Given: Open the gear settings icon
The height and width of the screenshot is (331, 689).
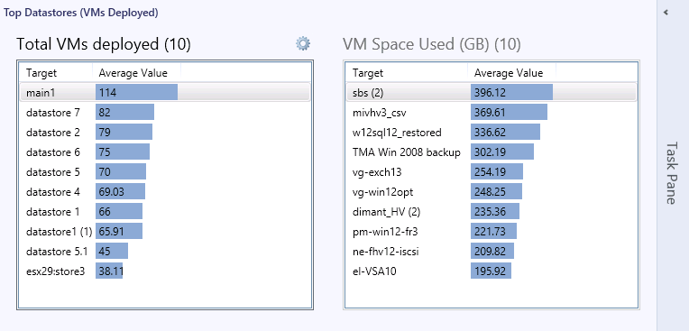Looking at the screenshot, I should pyautogui.click(x=303, y=43).
